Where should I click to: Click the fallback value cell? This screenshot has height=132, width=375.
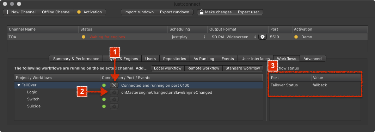[320, 85]
